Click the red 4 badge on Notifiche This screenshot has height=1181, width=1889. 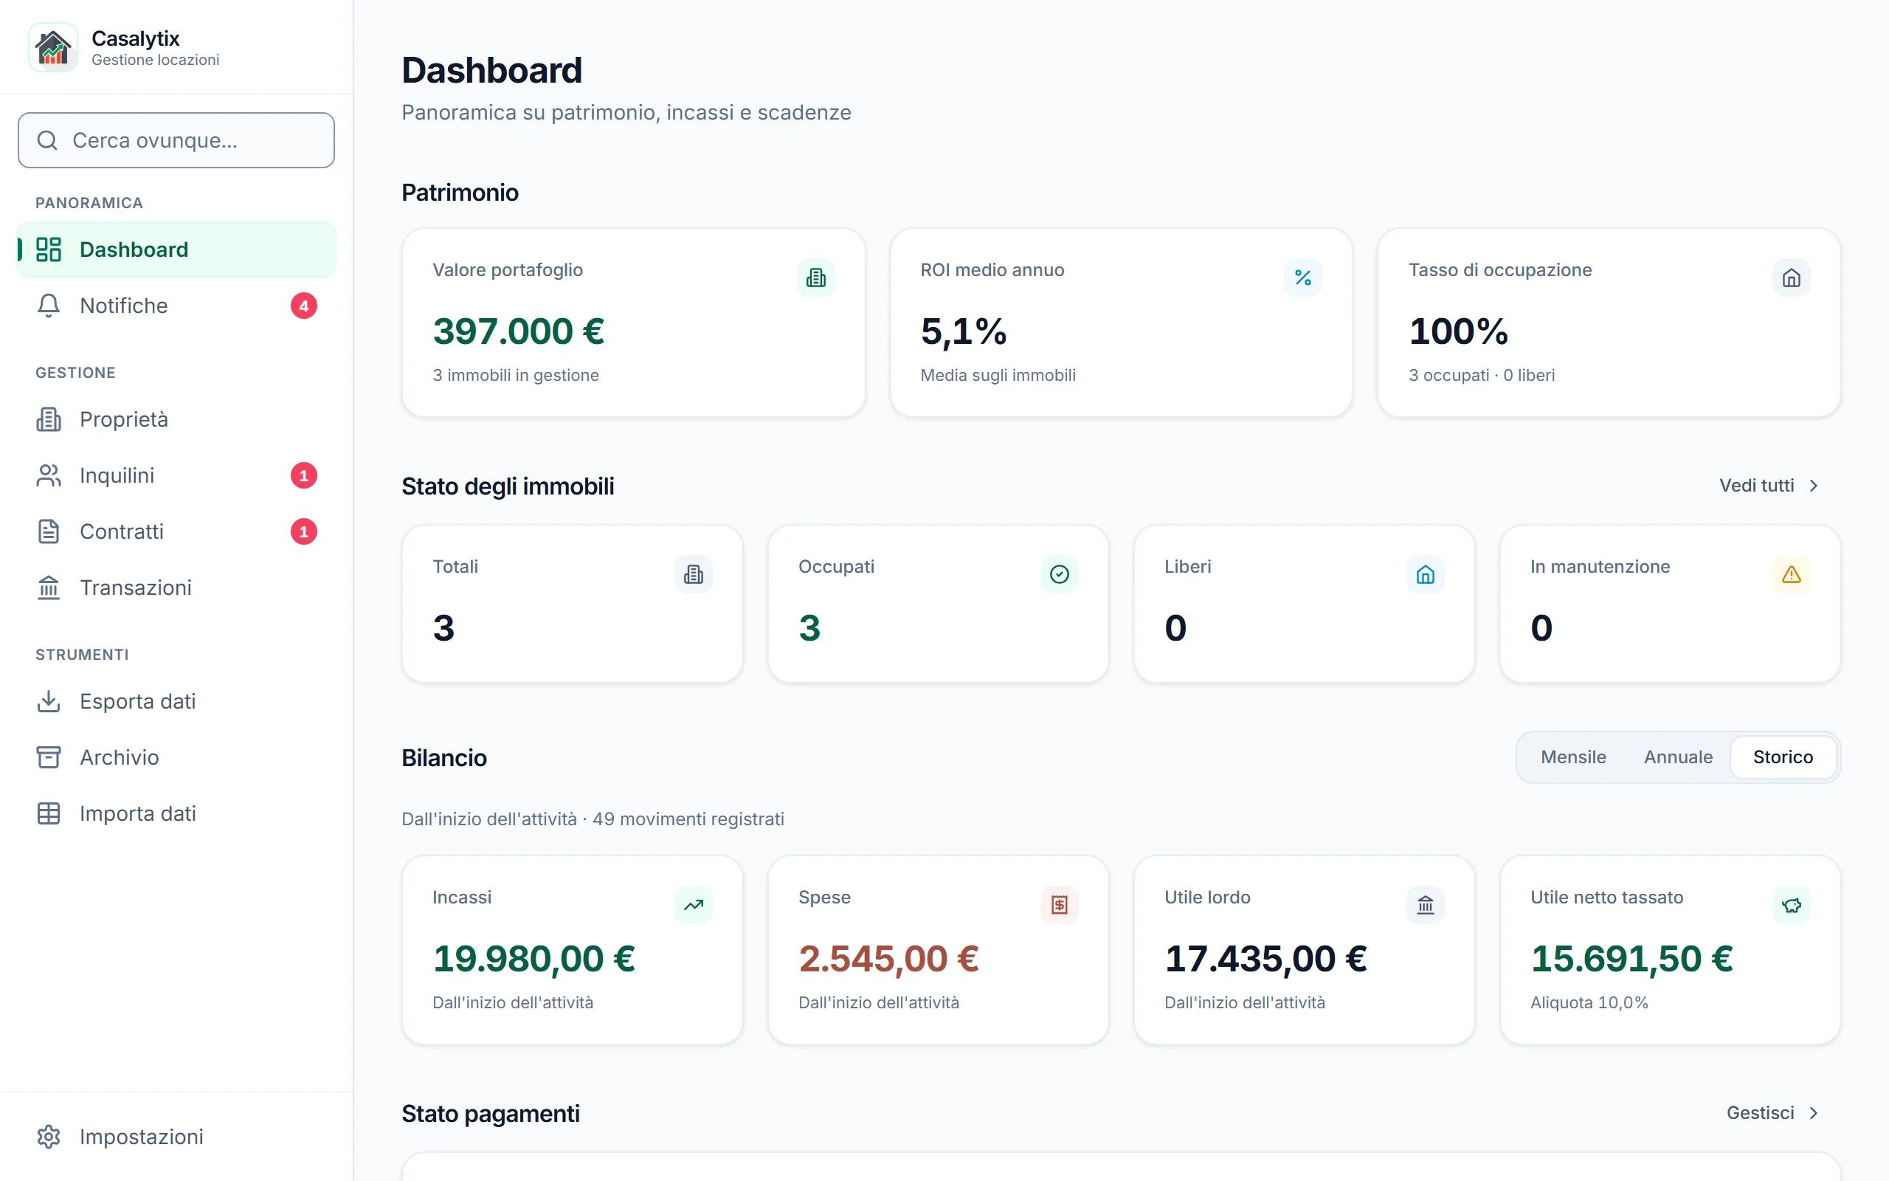click(304, 306)
